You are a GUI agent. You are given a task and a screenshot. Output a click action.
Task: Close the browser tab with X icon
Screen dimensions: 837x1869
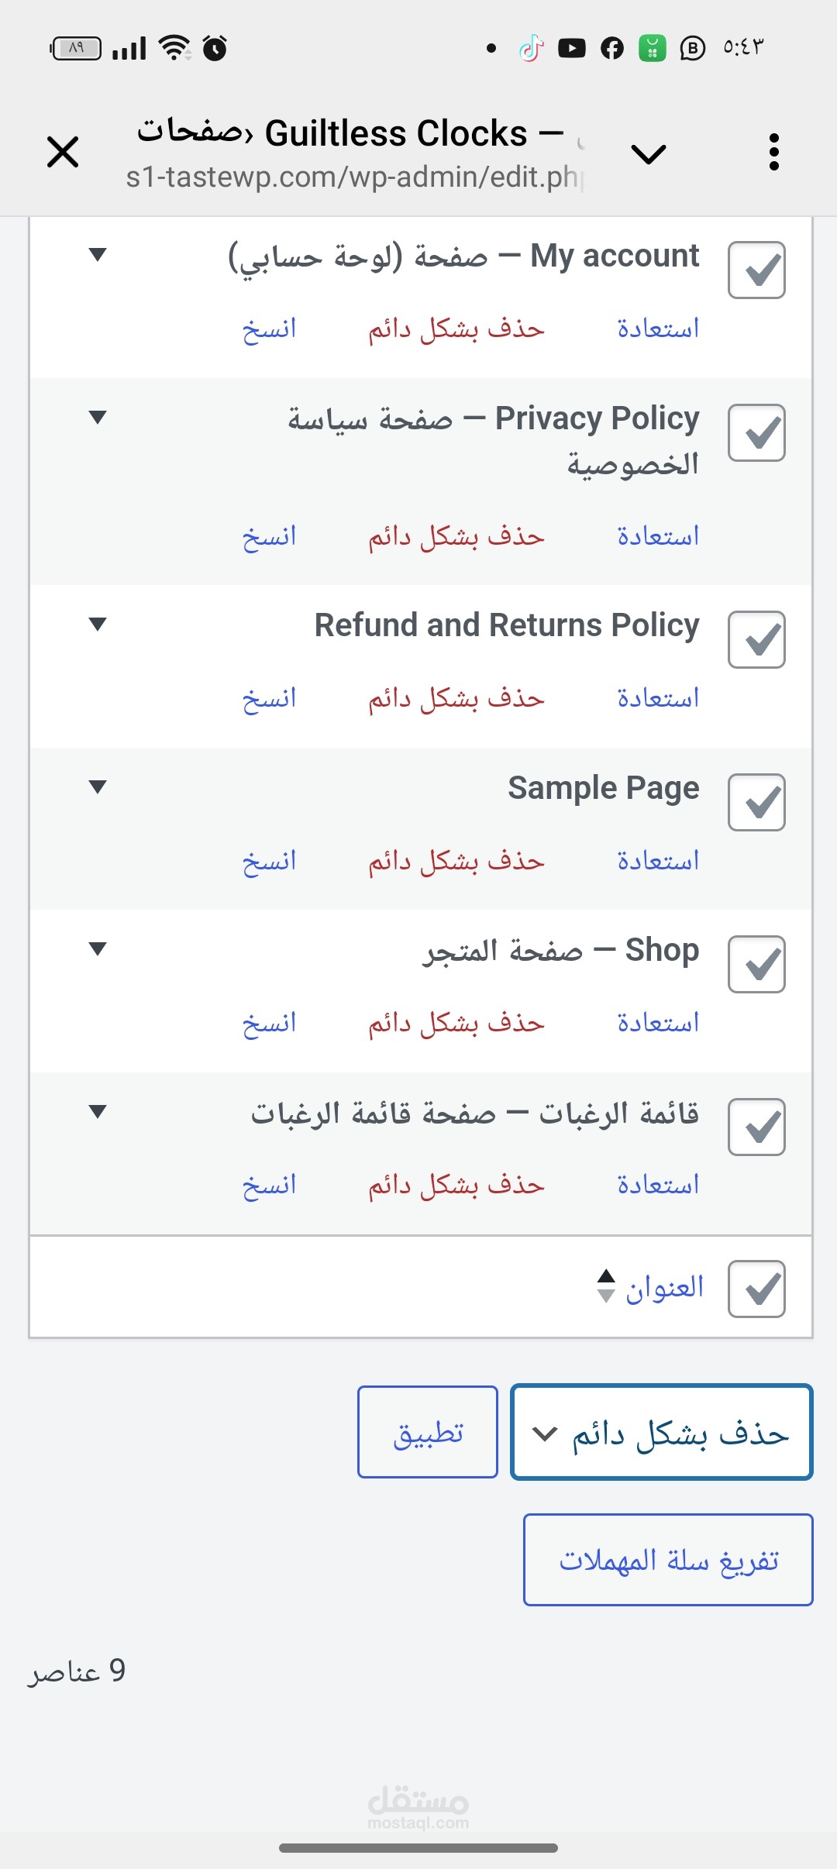click(63, 151)
